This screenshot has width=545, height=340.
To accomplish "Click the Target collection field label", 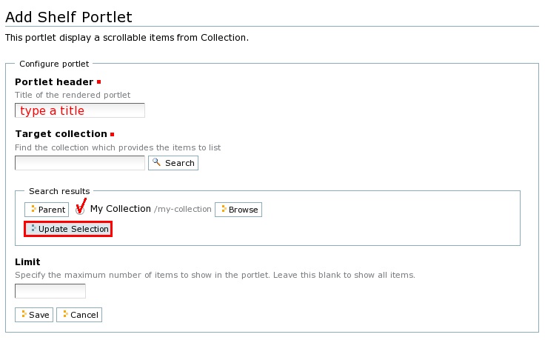I will (x=61, y=134).
